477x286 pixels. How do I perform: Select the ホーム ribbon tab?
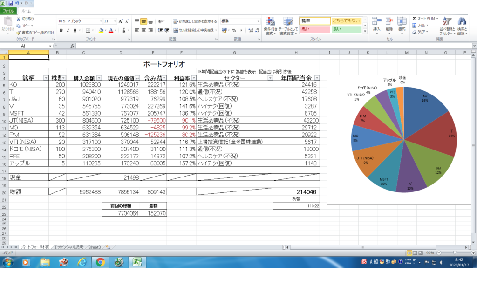[26, 11]
